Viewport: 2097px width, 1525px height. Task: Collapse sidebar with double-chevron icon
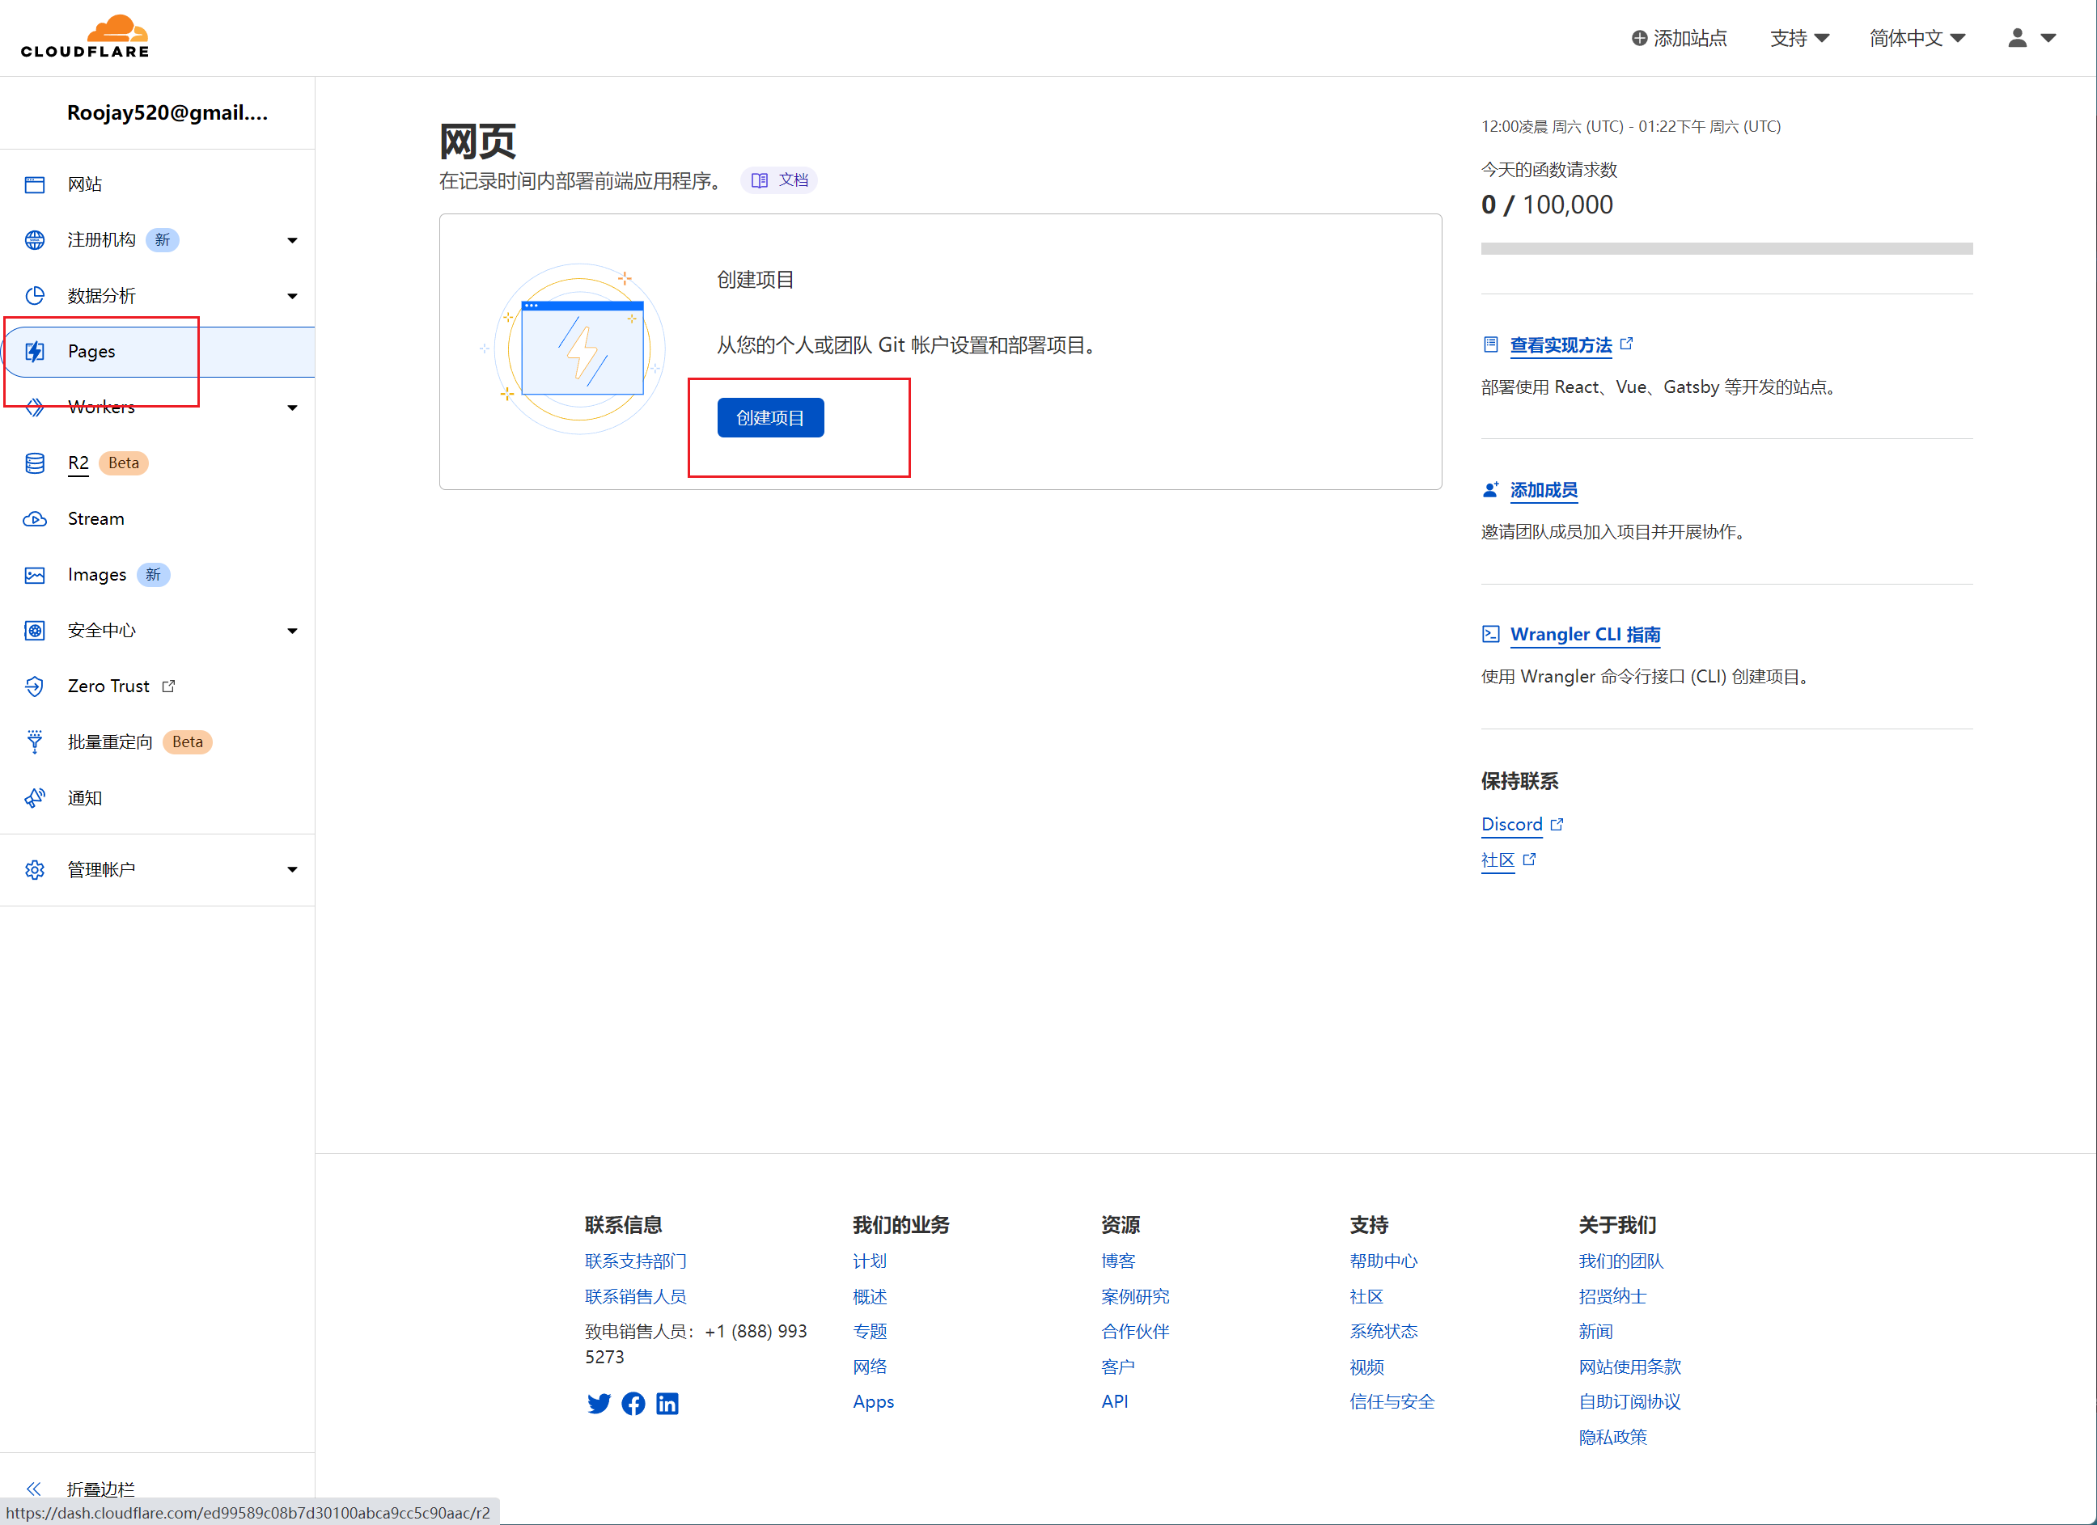click(x=34, y=1487)
